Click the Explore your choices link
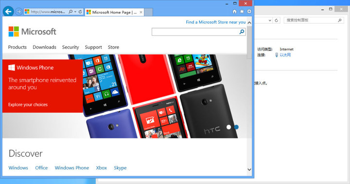Viewport: 350px width, 184px height. click(x=28, y=104)
